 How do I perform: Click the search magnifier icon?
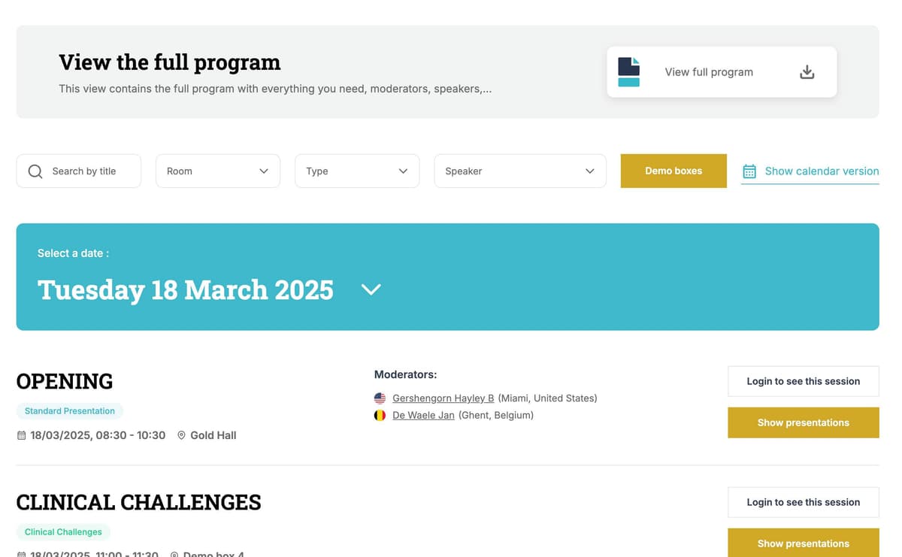point(35,171)
